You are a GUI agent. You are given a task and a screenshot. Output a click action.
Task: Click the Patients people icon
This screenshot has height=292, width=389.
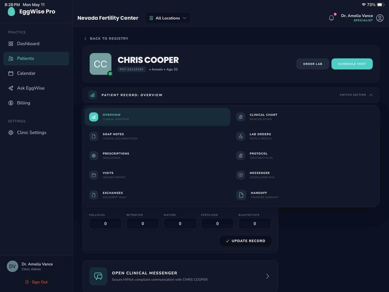[x=11, y=58]
